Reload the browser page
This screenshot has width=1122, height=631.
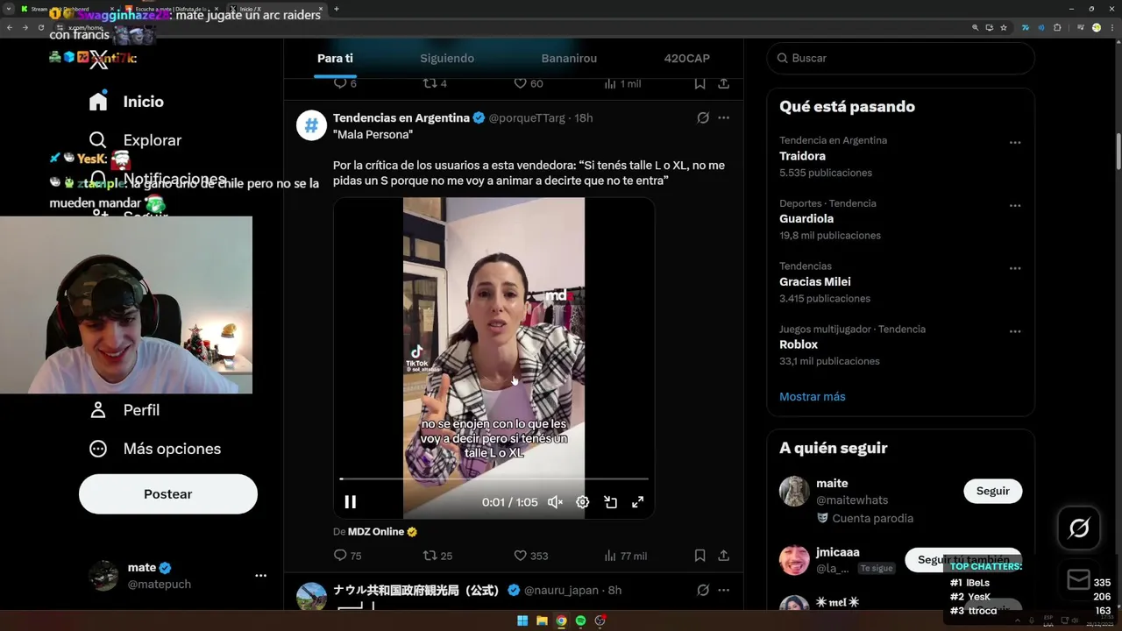[x=40, y=27]
